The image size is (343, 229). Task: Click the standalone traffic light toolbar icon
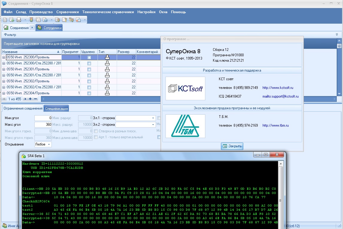point(31,20)
